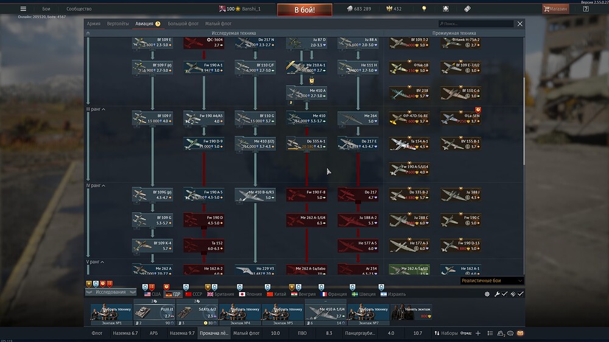Click the search field Поиск
The image size is (609, 342).
479,24
